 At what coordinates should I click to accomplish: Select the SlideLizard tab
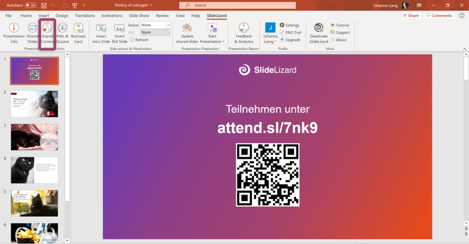click(x=217, y=16)
